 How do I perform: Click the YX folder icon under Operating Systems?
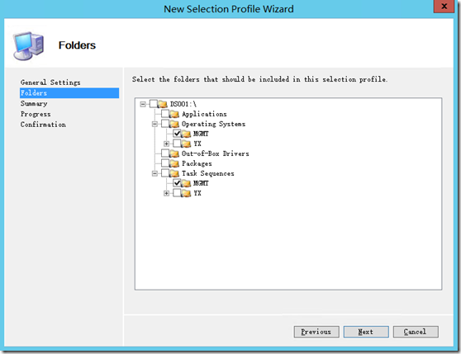[x=186, y=144]
